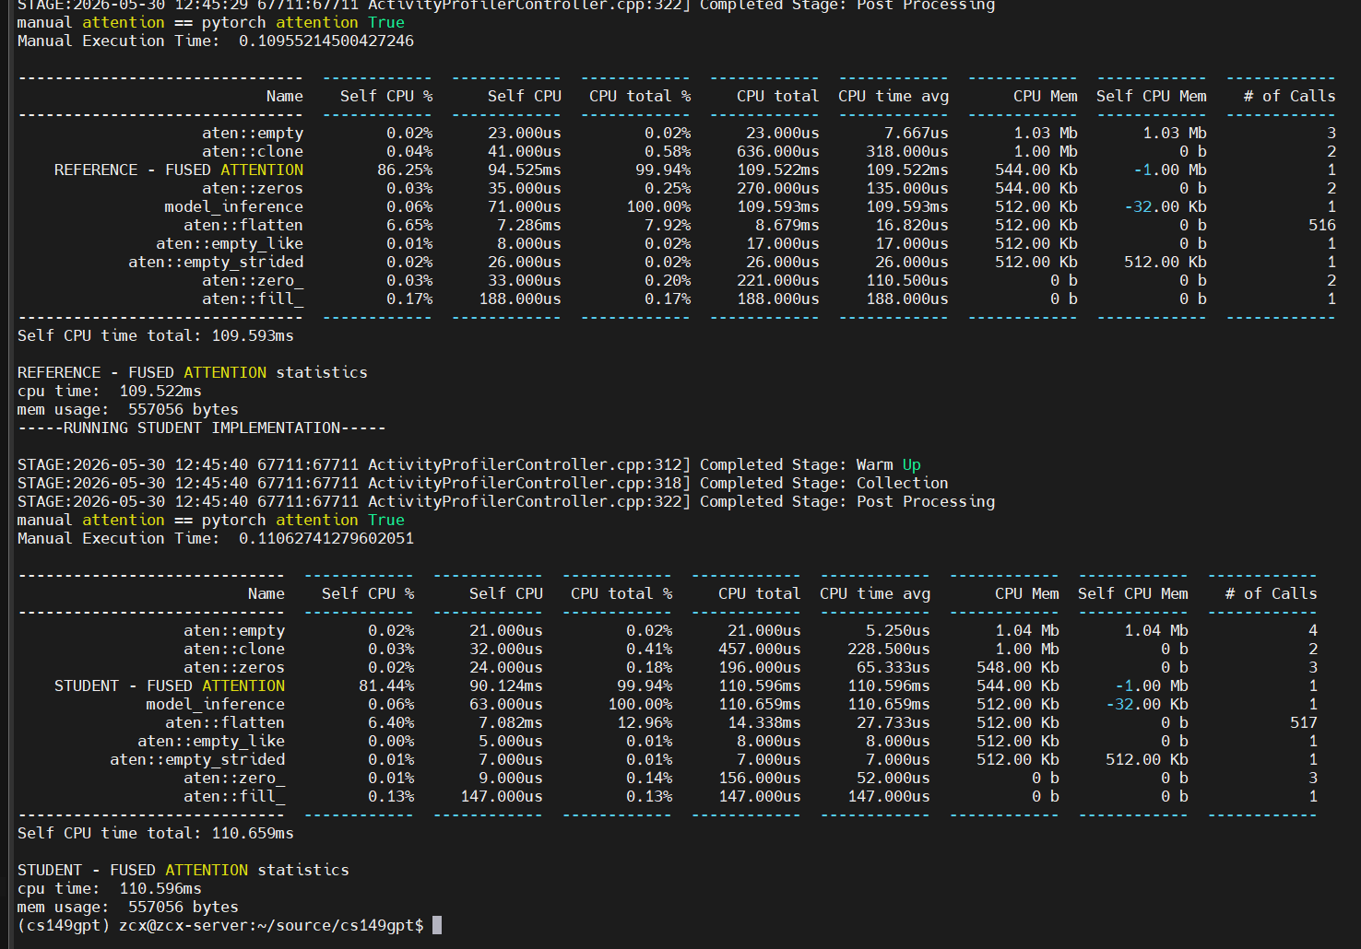The image size is (1361, 949).
Task: Click the 'Self CPU %' header in first table
Action: [386, 96]
